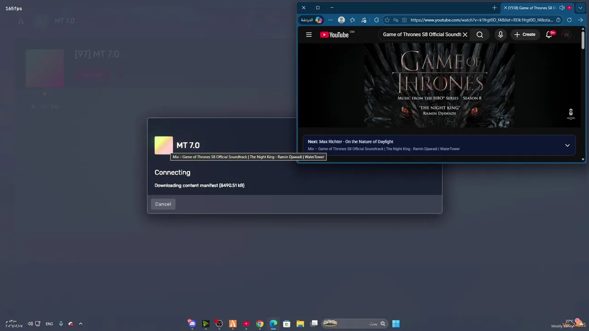
Task: Click the YouTube page scrollbar
Action: [x=583, y=41]
